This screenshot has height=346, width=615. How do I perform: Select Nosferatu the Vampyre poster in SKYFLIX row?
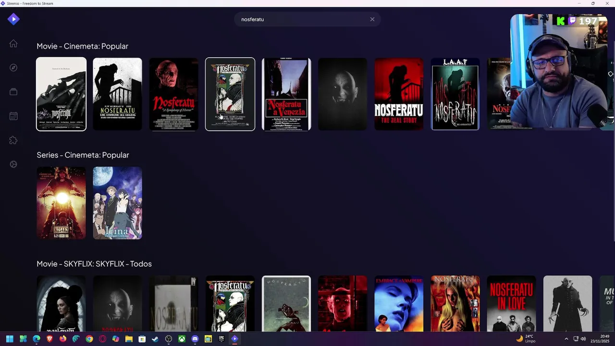coord(230,304)
